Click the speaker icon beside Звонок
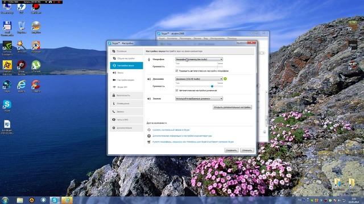The width and height of the screenshot is (364, 204). pyautogui.click(x=149, y=99)
